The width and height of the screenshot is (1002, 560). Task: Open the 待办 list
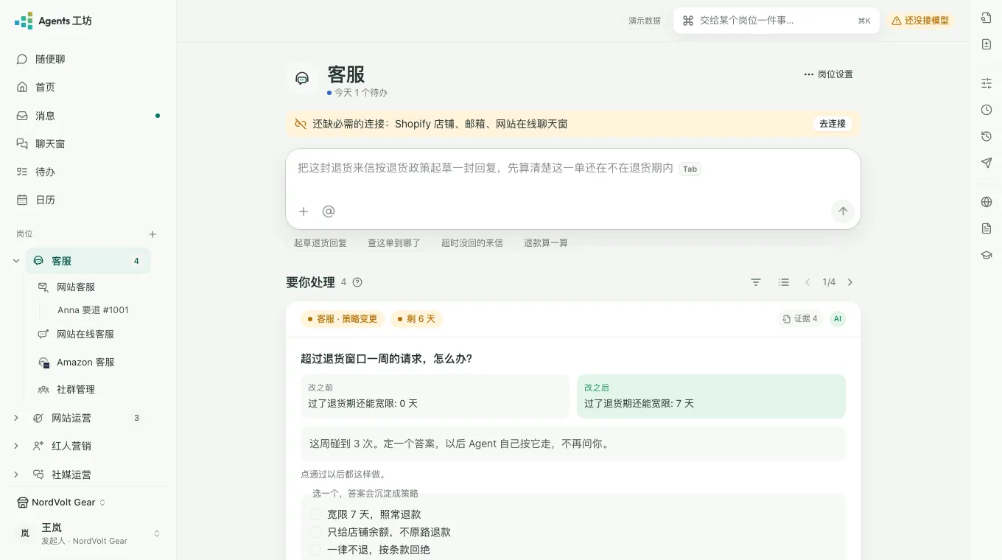click(88, 172)
